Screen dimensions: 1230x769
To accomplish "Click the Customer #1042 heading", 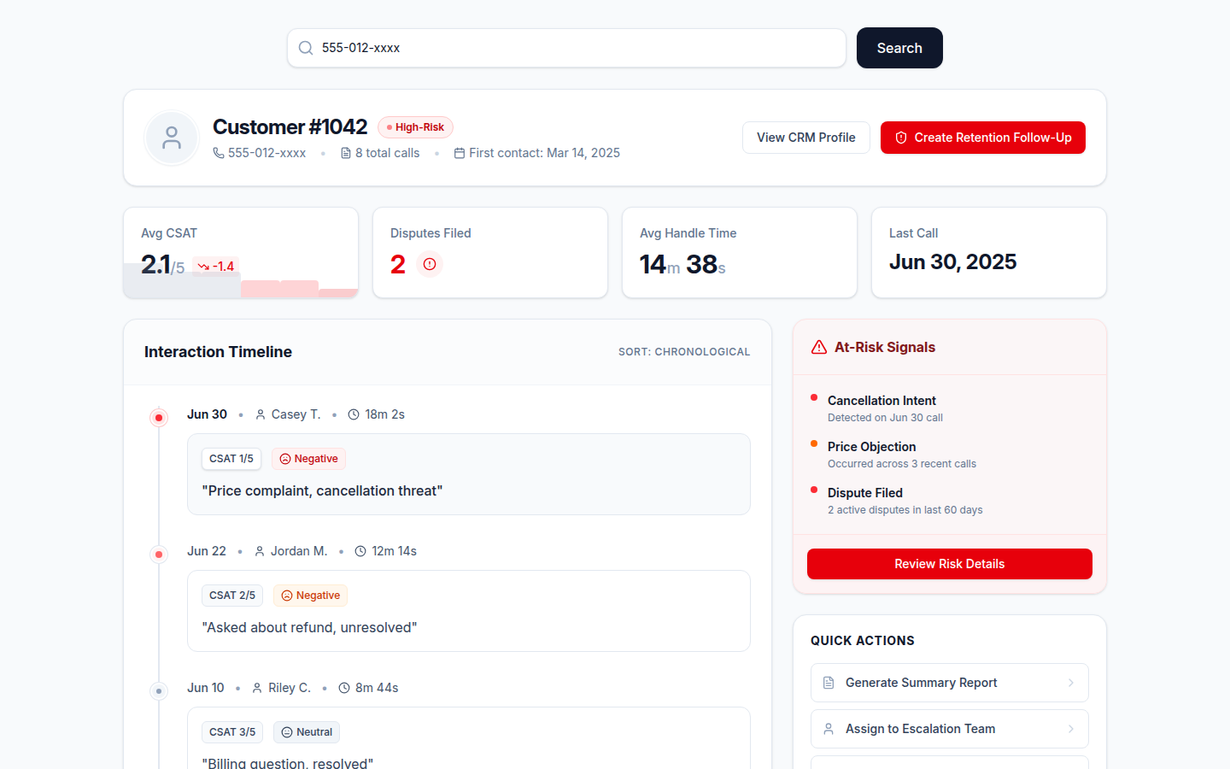I will point(290,127).
